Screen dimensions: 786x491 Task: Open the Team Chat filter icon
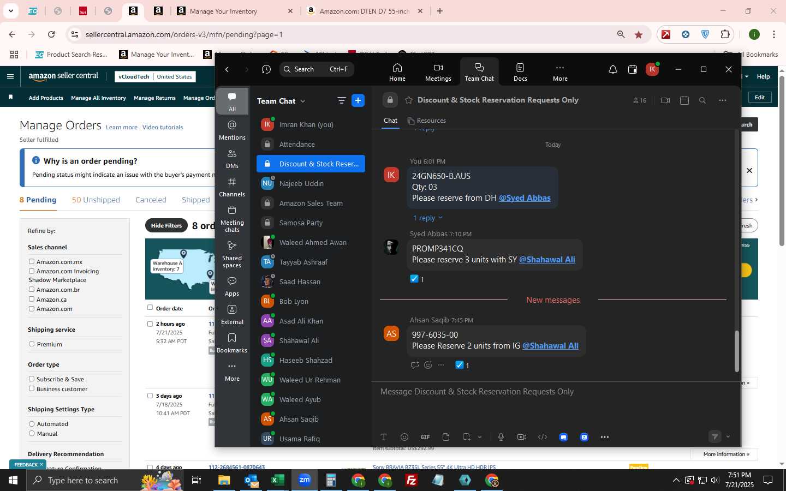pyautogui.click(x=342, y=100)
